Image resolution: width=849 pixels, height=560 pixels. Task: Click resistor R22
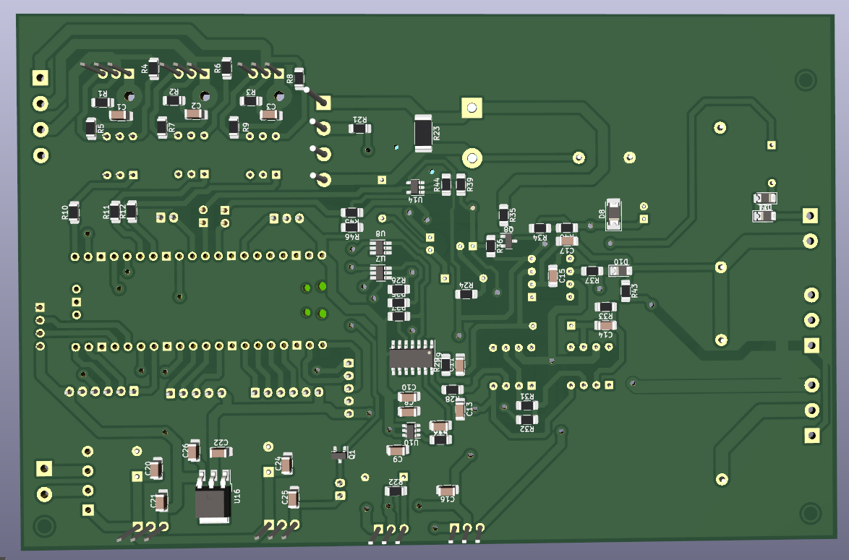pos(396,491)
